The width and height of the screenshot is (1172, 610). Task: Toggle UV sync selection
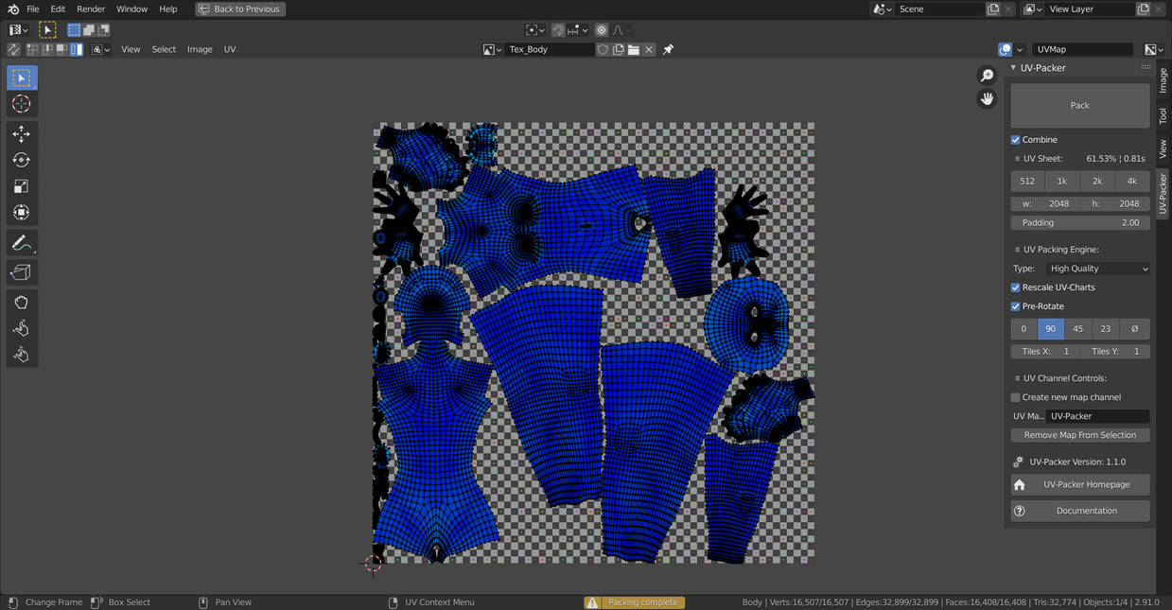pos(13,49)
